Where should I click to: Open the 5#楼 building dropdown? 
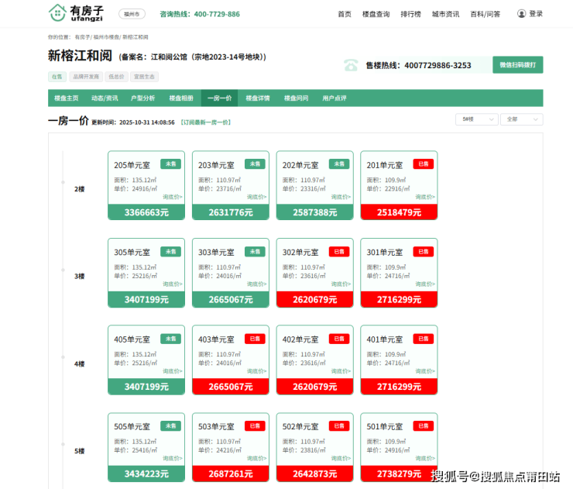475,119
